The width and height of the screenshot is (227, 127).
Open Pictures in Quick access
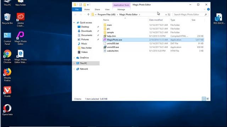[85, 39]
